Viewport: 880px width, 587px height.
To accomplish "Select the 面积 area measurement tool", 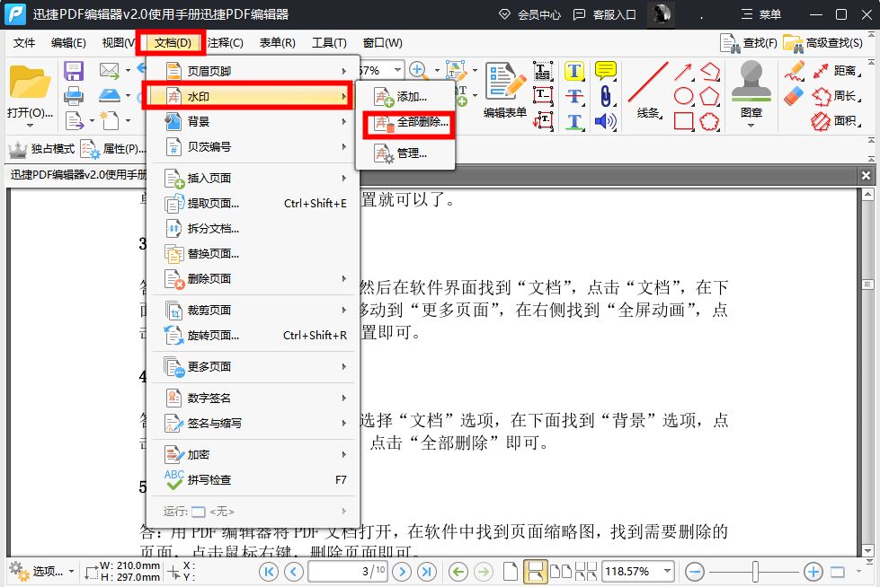I will (843, 120).
